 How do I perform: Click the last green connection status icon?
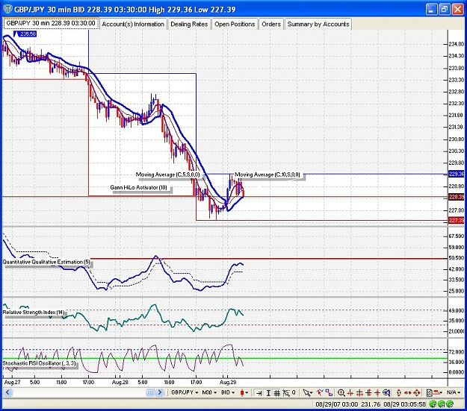450,404
